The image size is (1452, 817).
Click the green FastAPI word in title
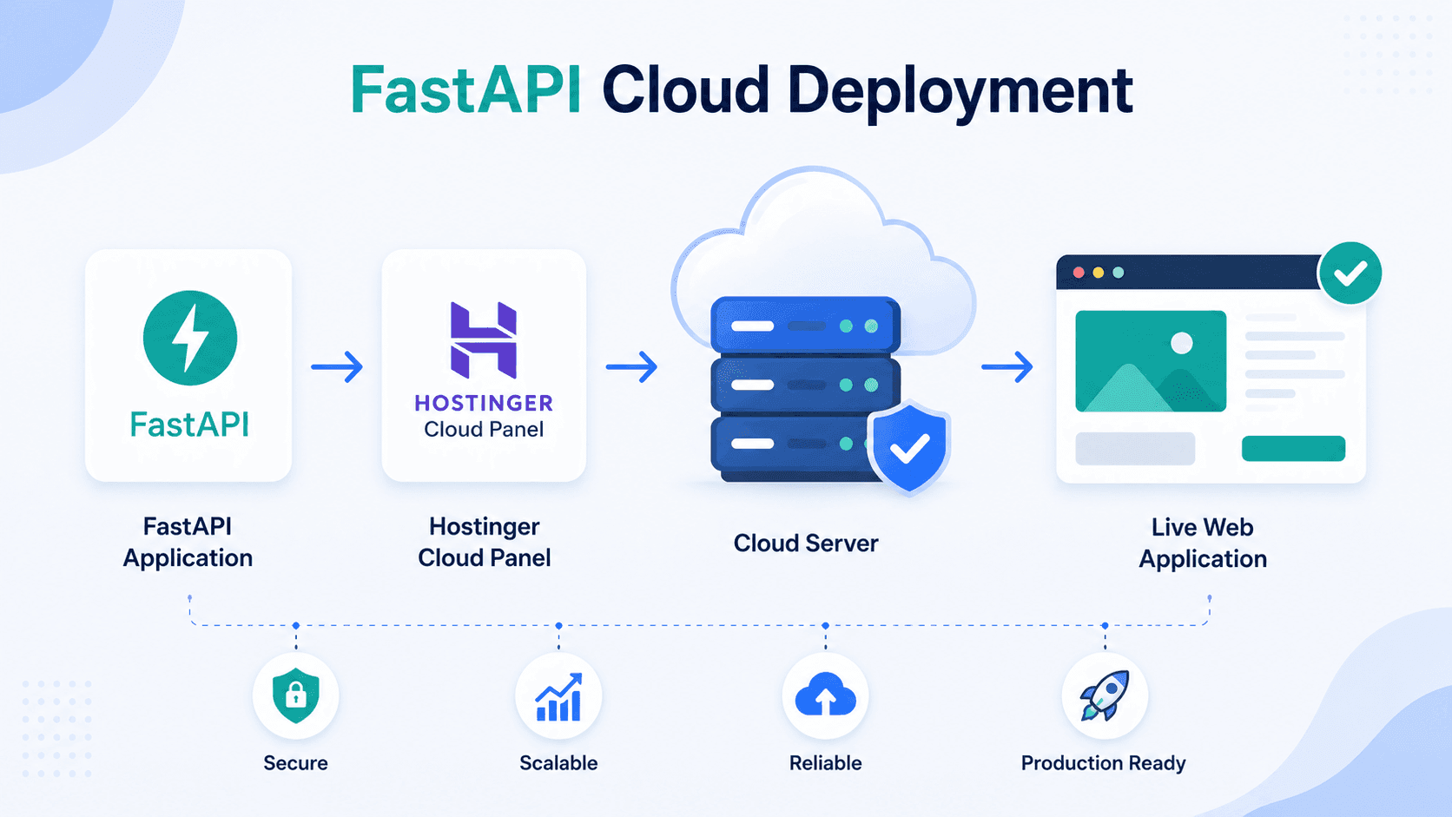(465, 89)
